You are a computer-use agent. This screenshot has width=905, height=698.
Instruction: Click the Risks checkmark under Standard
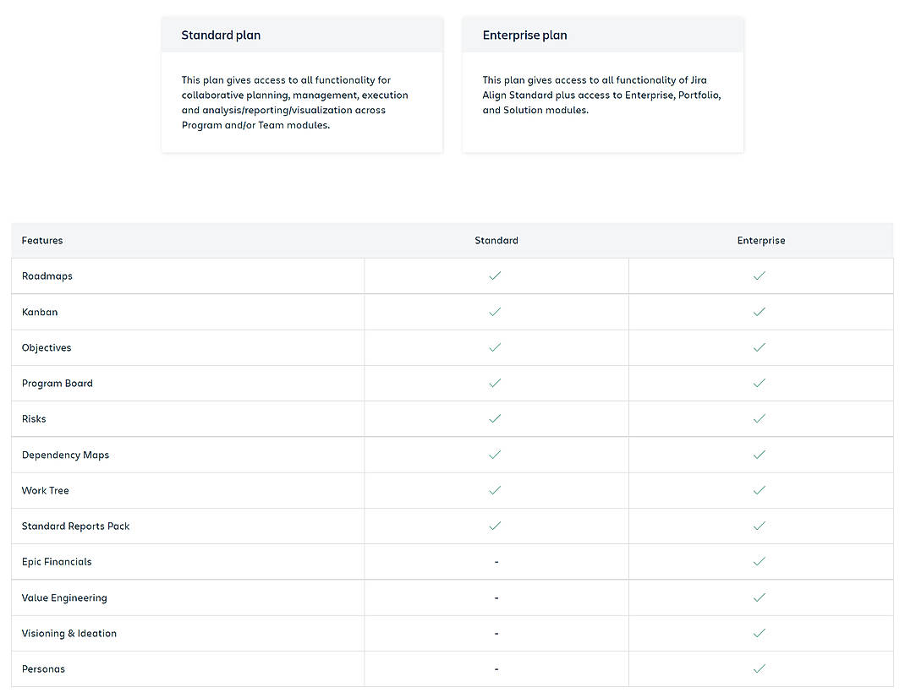[496, 418]
